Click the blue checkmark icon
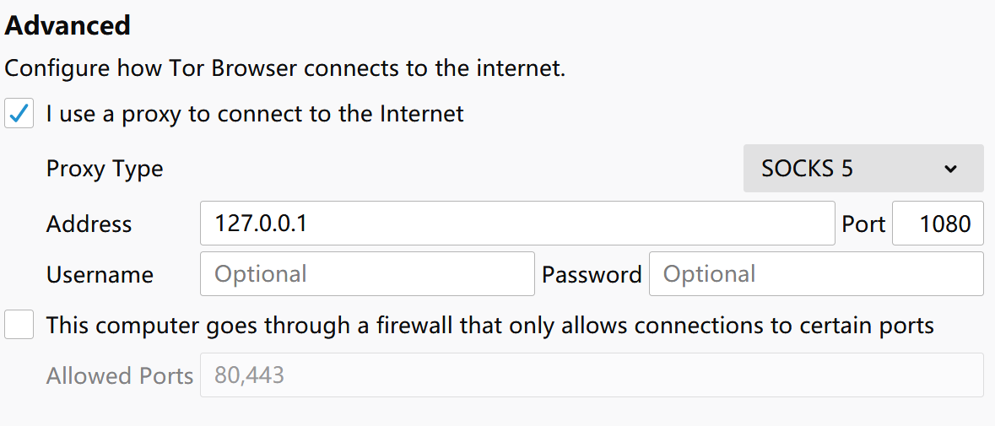The width and height of the screenshot is (995, 426). tap(19, 114)
